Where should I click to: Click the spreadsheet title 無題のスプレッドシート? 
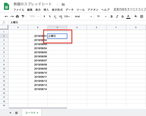33,4
